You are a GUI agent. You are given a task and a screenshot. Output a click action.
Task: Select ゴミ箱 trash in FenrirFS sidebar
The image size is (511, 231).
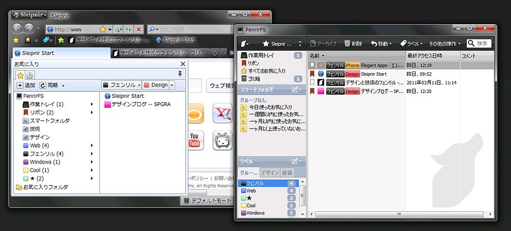(x=272, y=79)
